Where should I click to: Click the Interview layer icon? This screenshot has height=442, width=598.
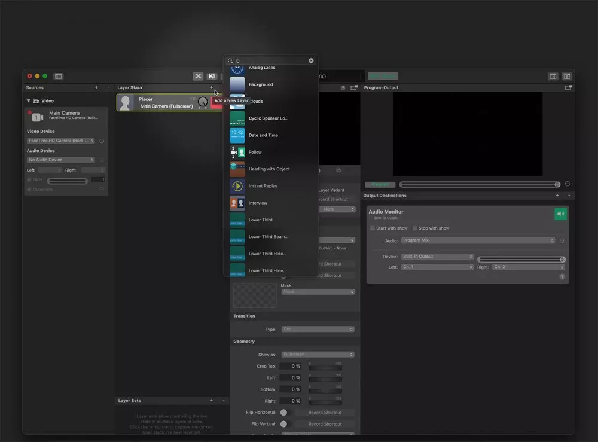point(237,203)
